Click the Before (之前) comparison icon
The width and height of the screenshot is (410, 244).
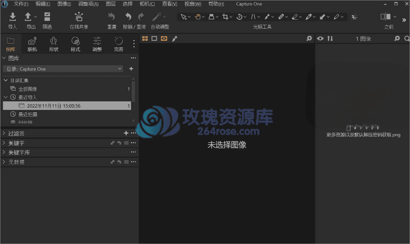click(x=386, y=17)
